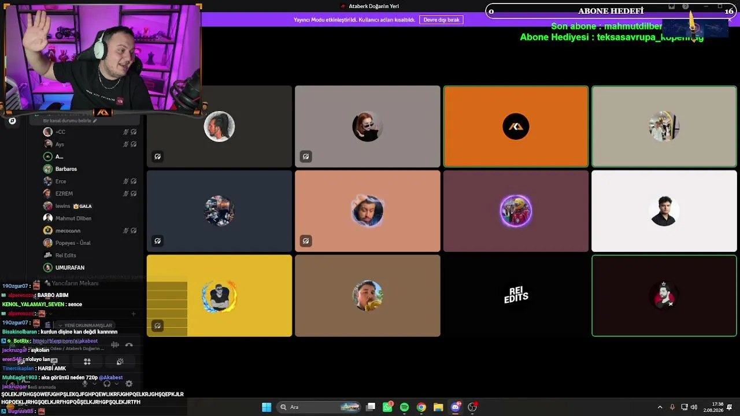Image resolution: width=740 pixels, height=416 pixels.
Task: Expand hidden system tray icons chevron
Action: 660,407
